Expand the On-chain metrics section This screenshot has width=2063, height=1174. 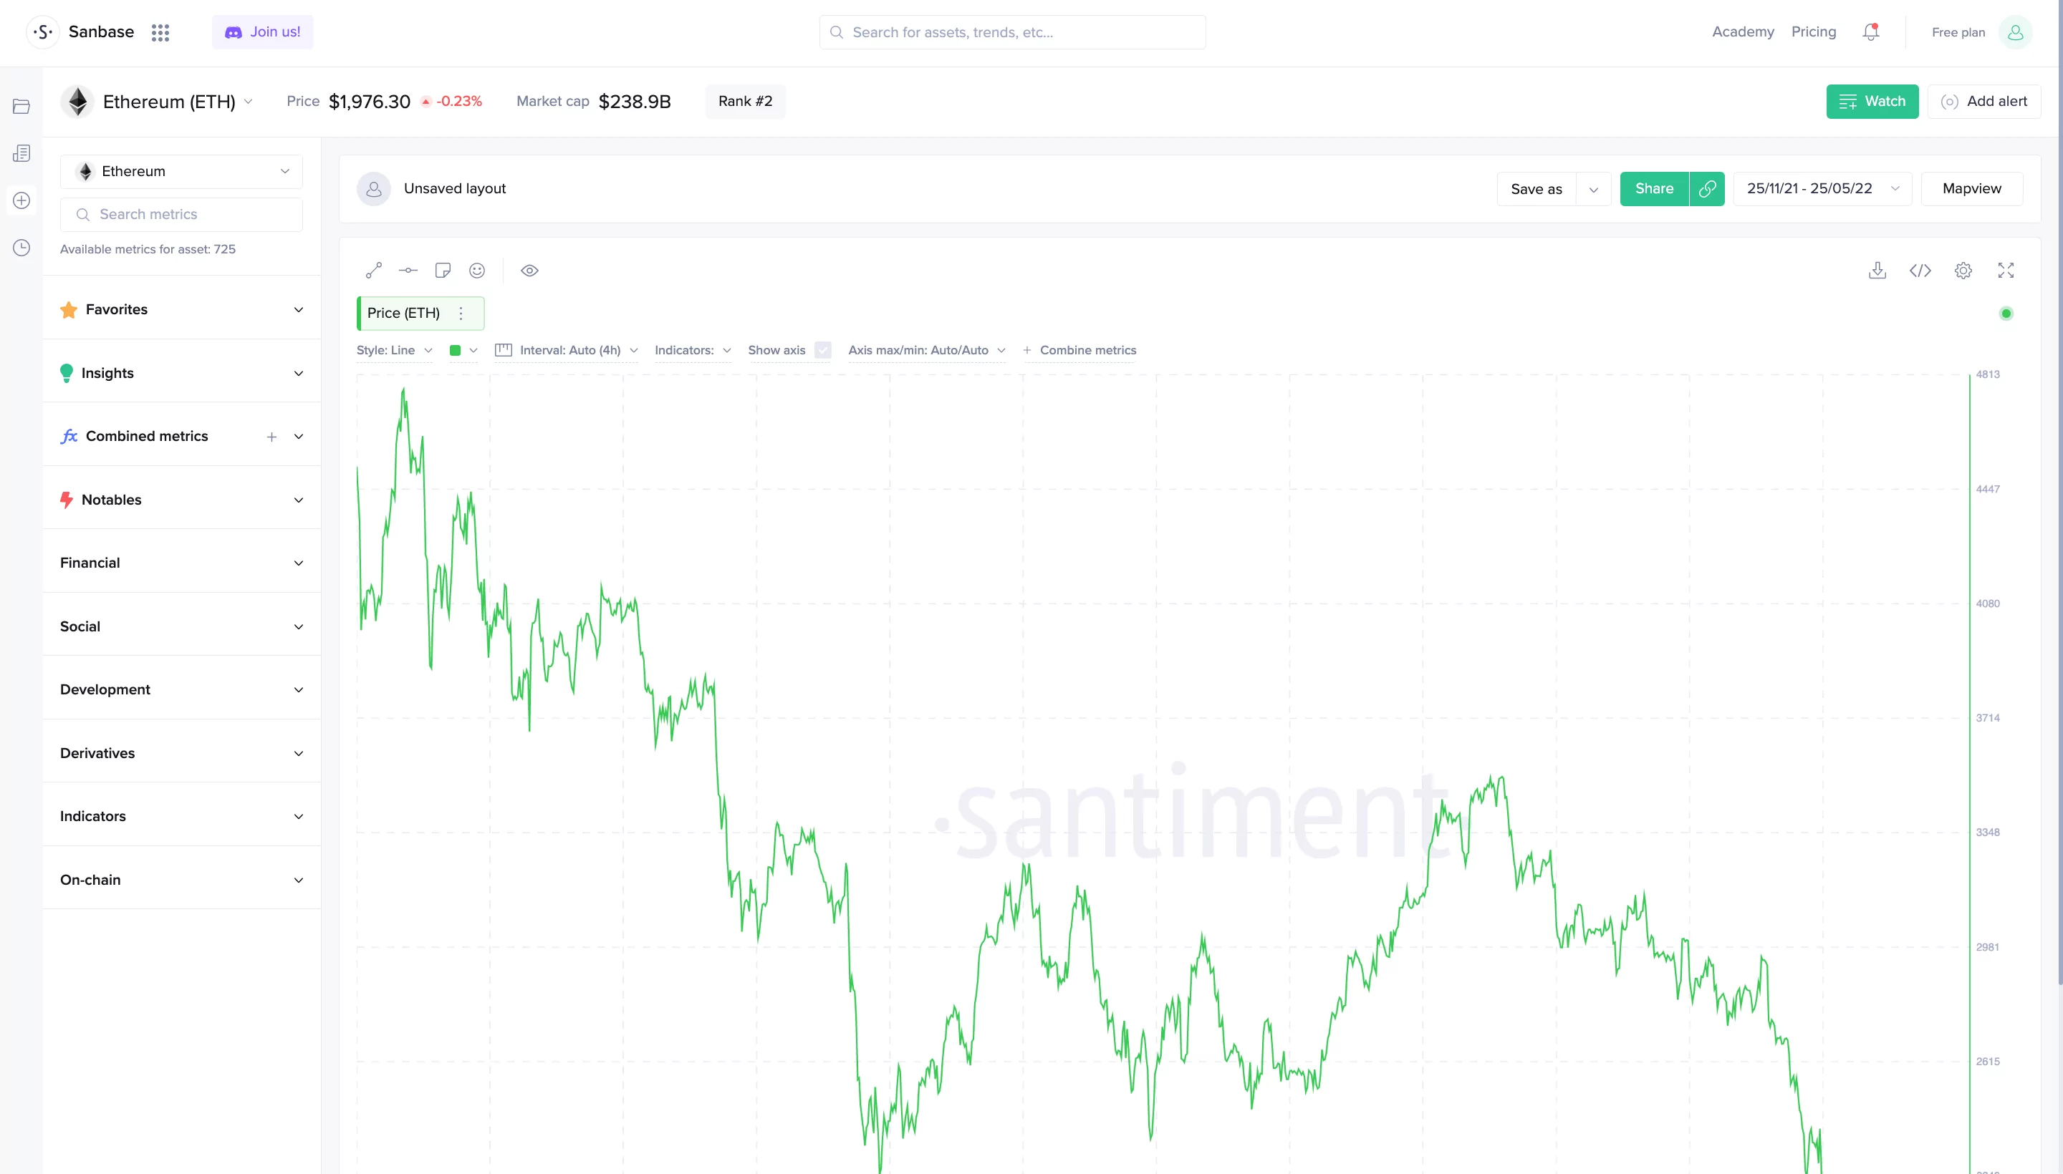181,880
